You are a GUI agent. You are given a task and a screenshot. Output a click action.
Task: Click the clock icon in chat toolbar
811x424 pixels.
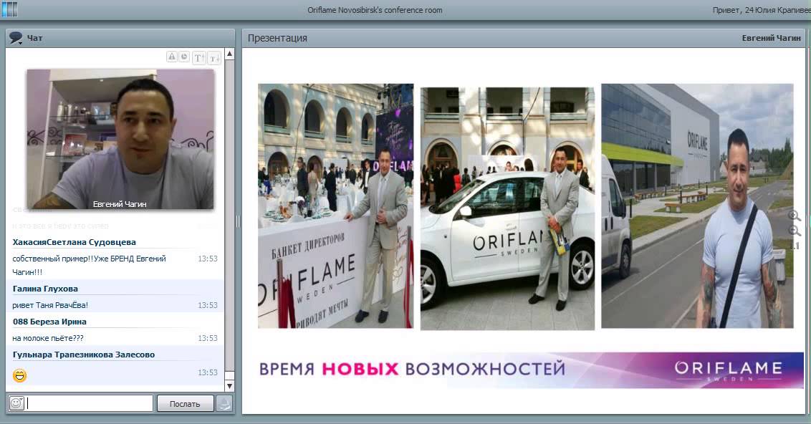click(184, 57)
